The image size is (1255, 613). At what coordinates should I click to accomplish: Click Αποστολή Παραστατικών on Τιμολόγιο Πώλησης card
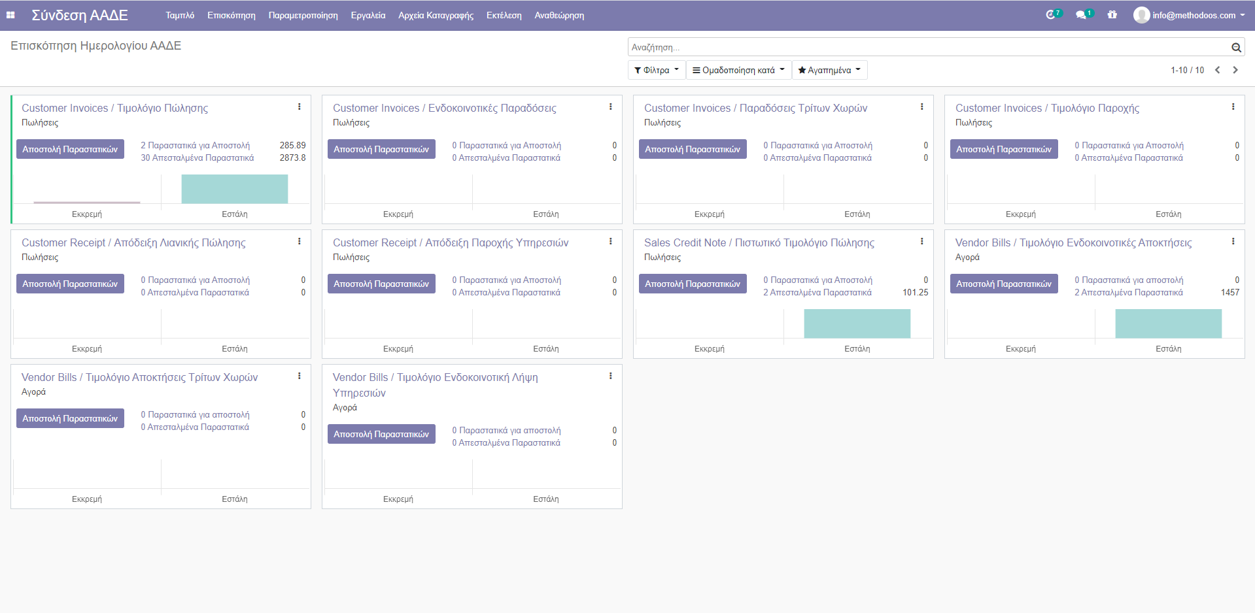click(70, 149)
